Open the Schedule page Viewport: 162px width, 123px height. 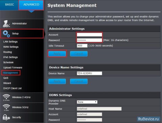tap(8, 63)
